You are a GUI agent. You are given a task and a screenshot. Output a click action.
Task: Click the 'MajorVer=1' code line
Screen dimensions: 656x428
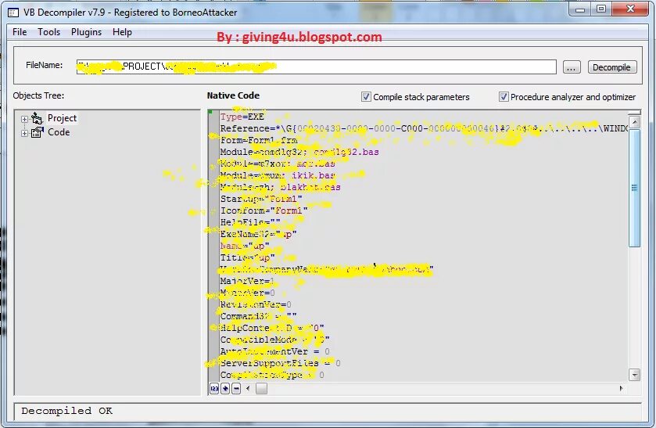pyautogui.click(x=247, y=281)
